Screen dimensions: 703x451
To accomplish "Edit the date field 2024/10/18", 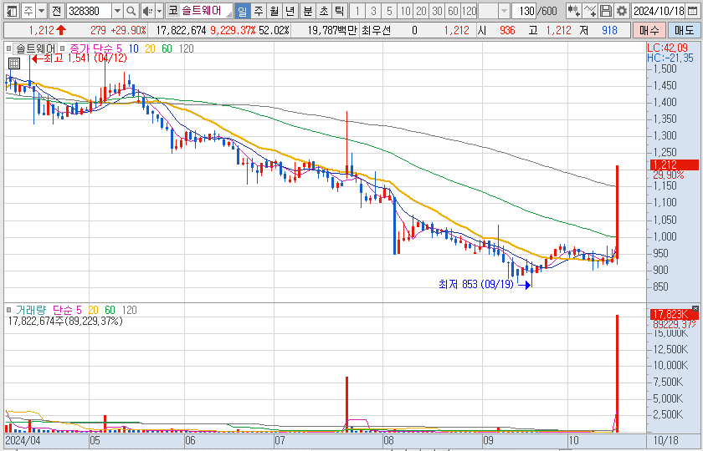I will click(x=658, y=11).
